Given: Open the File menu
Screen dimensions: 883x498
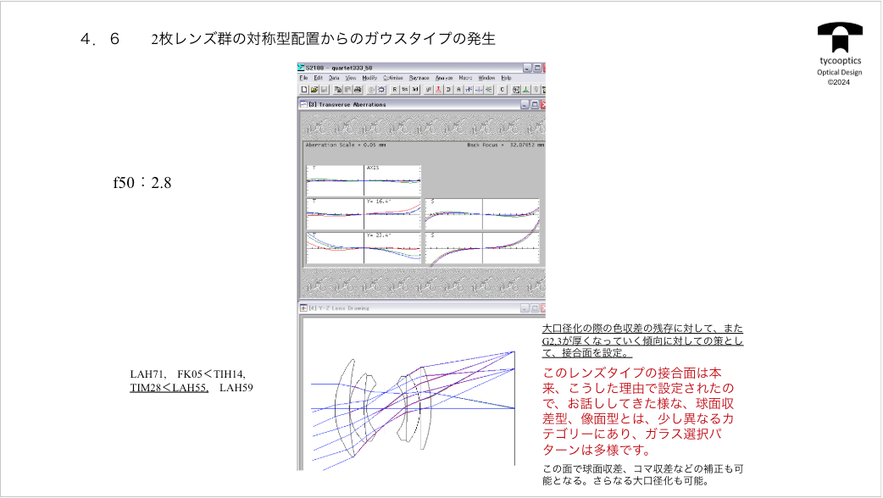Looking at the screenshot, I should coord(303,78).
